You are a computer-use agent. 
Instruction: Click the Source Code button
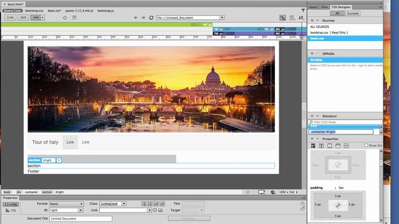click(x=12, y=11)
